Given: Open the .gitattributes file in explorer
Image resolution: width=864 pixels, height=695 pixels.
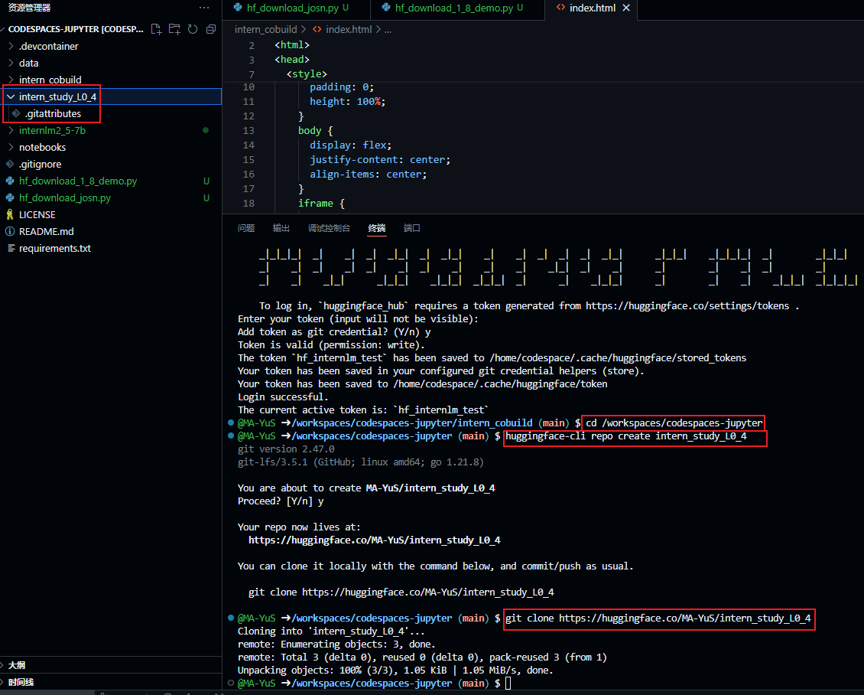Looking at the screenshot, I should [x=53, y=113].
